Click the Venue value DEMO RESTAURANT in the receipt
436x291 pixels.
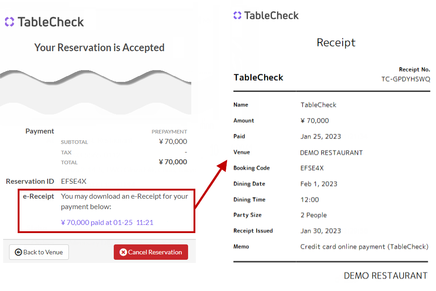coord(331,153)
